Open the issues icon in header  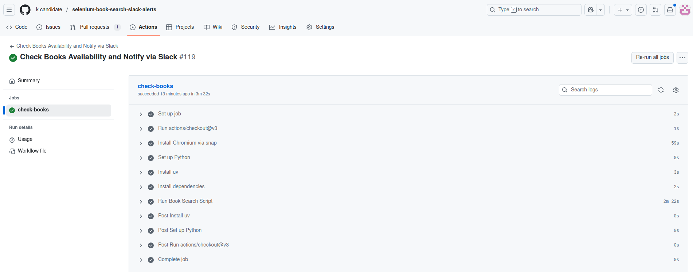[641, 10]
